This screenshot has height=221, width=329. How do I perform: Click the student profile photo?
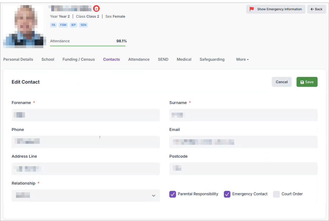coord(23,26)
